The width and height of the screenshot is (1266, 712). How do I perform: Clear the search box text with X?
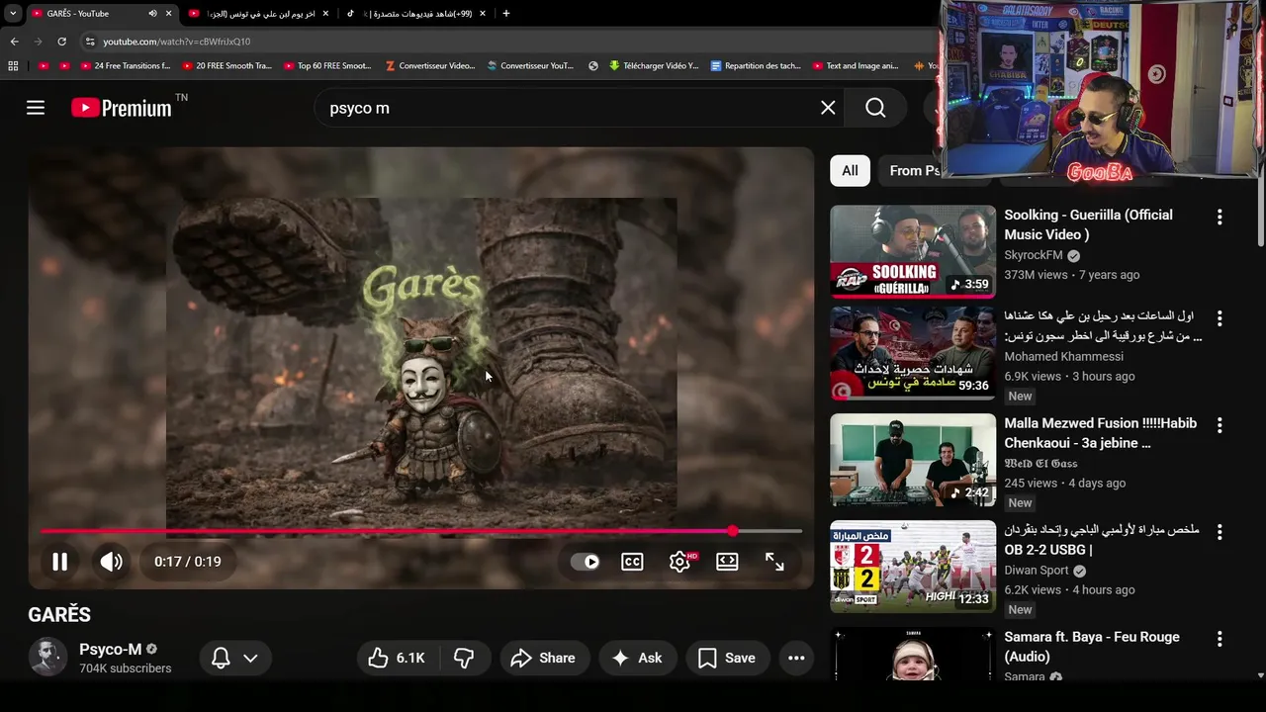tap(828, 108)
